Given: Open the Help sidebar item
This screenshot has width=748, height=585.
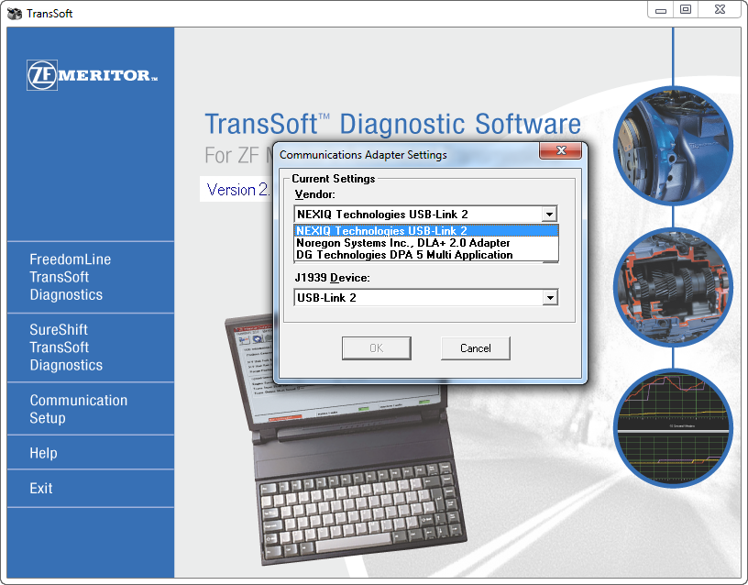Looking at the screenshot, I should click(43, 453).
